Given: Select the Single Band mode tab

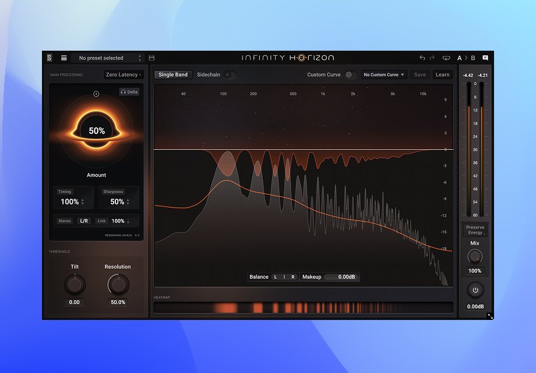Looking at the screenshot, I should [x=173, y=75].
